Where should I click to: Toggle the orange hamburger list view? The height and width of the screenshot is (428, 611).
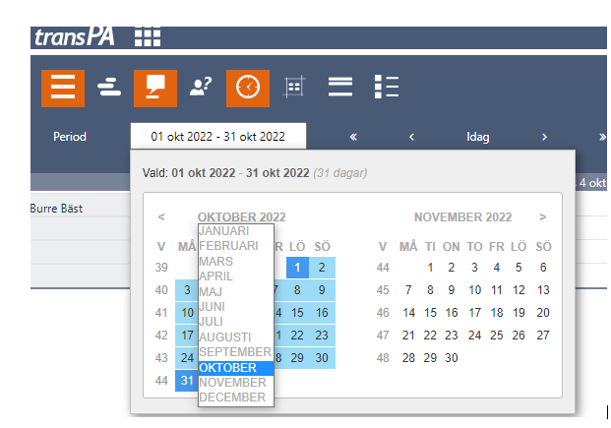(63, 89)
